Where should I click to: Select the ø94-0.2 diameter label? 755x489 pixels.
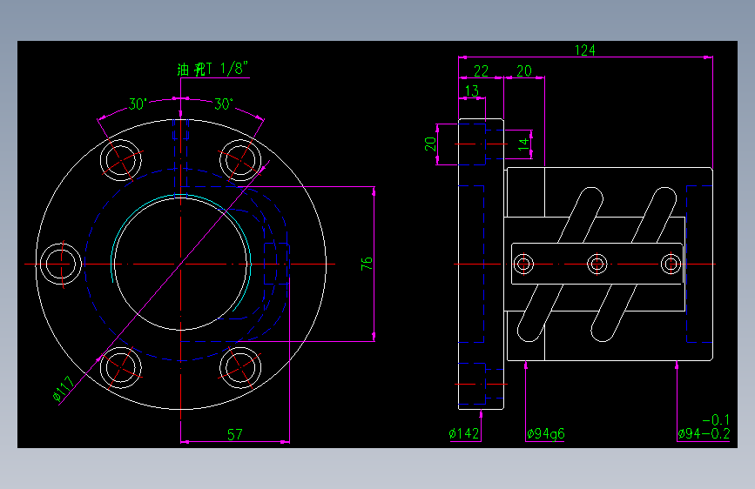point(704,433)
